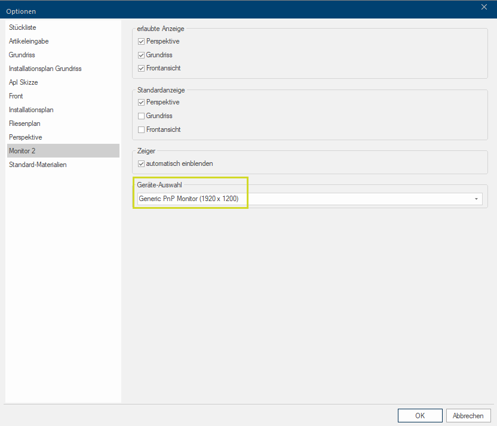Screen dimensions: 497x426
Task: Check Frontansicht under Standardanzeige
Action: point(142,130)
